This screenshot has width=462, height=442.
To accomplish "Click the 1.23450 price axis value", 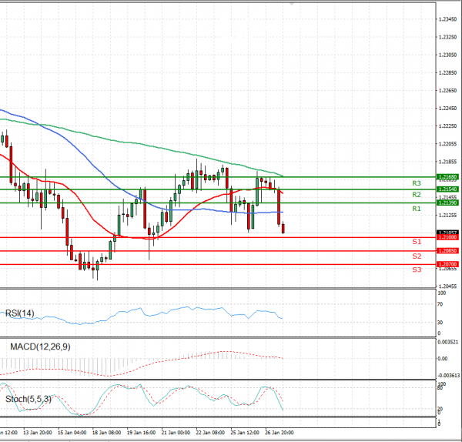I will pos(447,19).
